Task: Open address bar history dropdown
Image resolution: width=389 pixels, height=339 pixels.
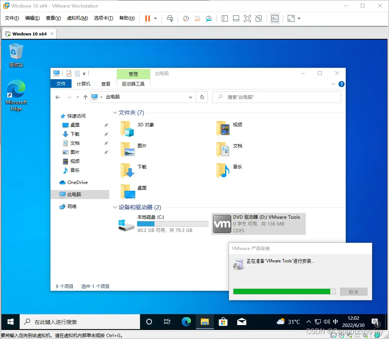Action: tap(190, 97)
